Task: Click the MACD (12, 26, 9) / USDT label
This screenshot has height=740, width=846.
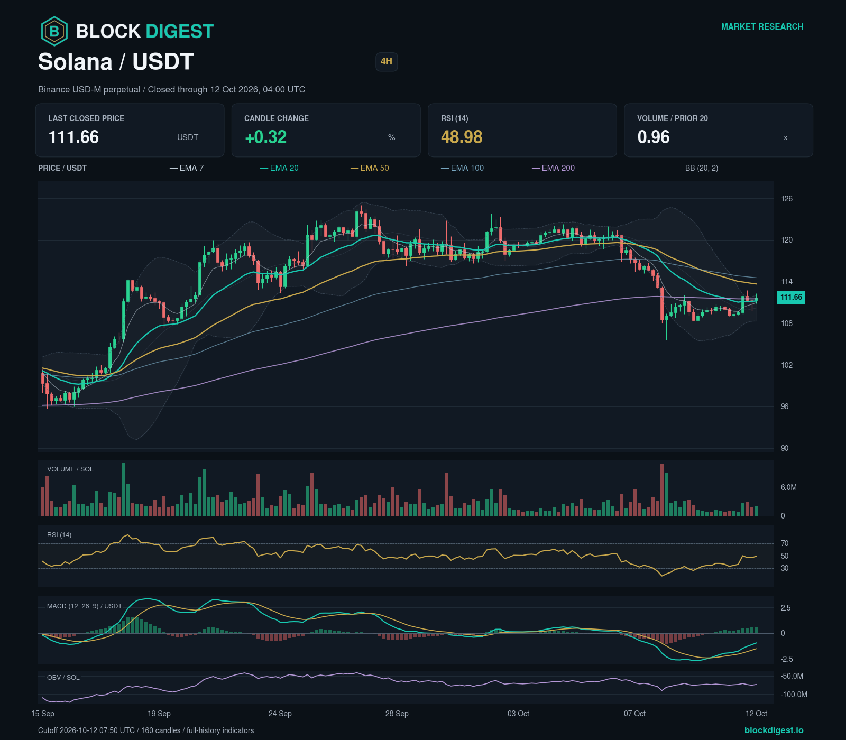Action: tap(85, 606)
